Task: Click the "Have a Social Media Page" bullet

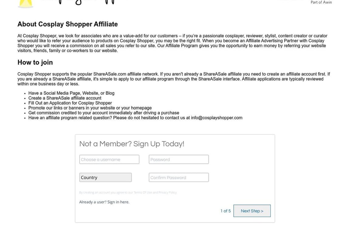Action: (71, 93)
